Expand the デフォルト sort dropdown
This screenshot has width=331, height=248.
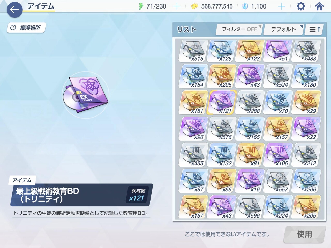[283, 29]
